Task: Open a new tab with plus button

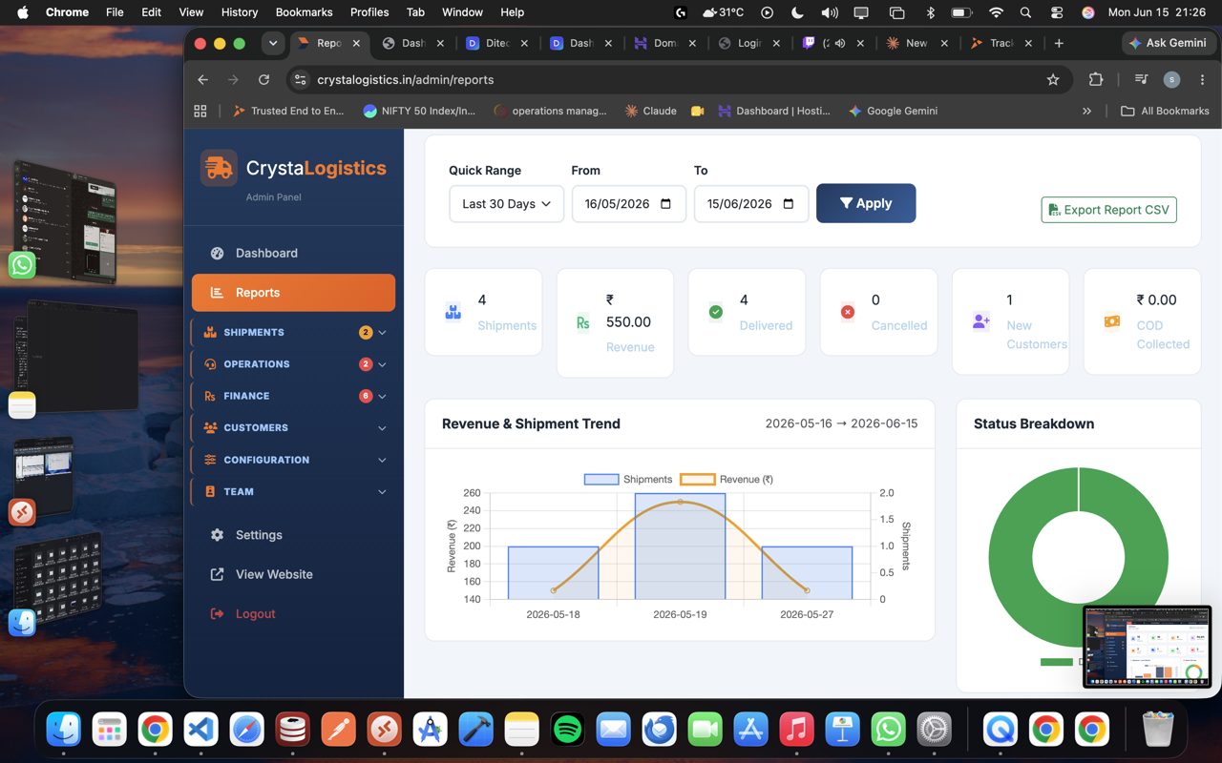Action: coord(1059,43)
